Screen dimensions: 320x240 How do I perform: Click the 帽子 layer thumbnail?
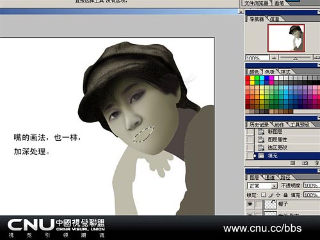pyautogui.click(x=270, y=204)
